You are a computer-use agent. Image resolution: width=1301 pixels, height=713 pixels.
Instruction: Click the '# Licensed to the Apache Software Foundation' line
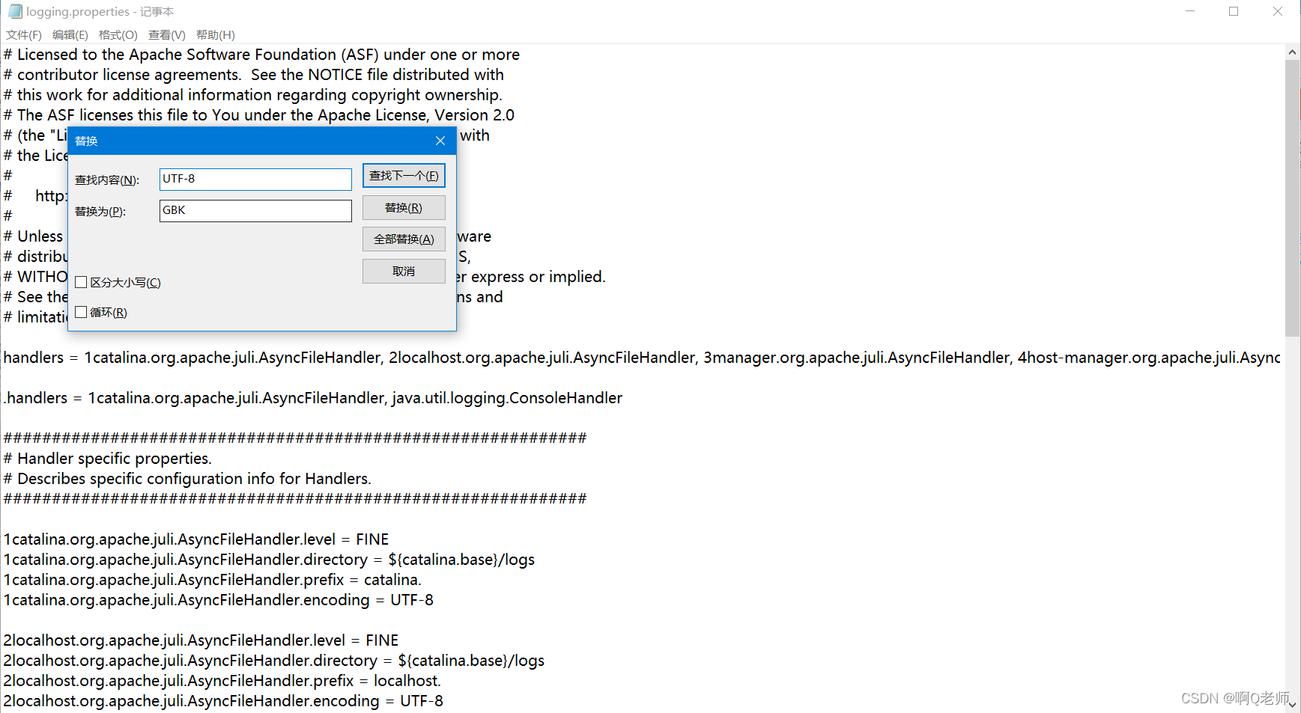(x=261, y=55)
